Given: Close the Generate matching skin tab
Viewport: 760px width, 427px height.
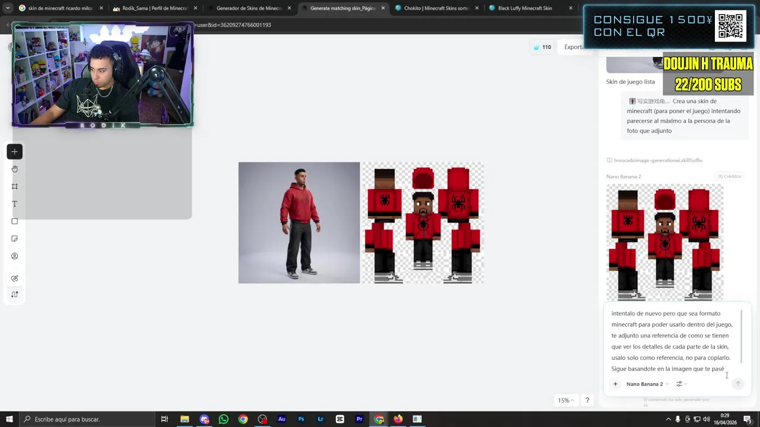Looking at the screenshot, I should (x=383, y=8).
